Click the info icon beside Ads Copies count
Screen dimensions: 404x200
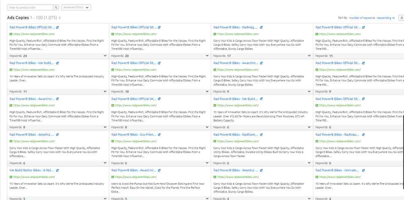(x=60, y=18)
